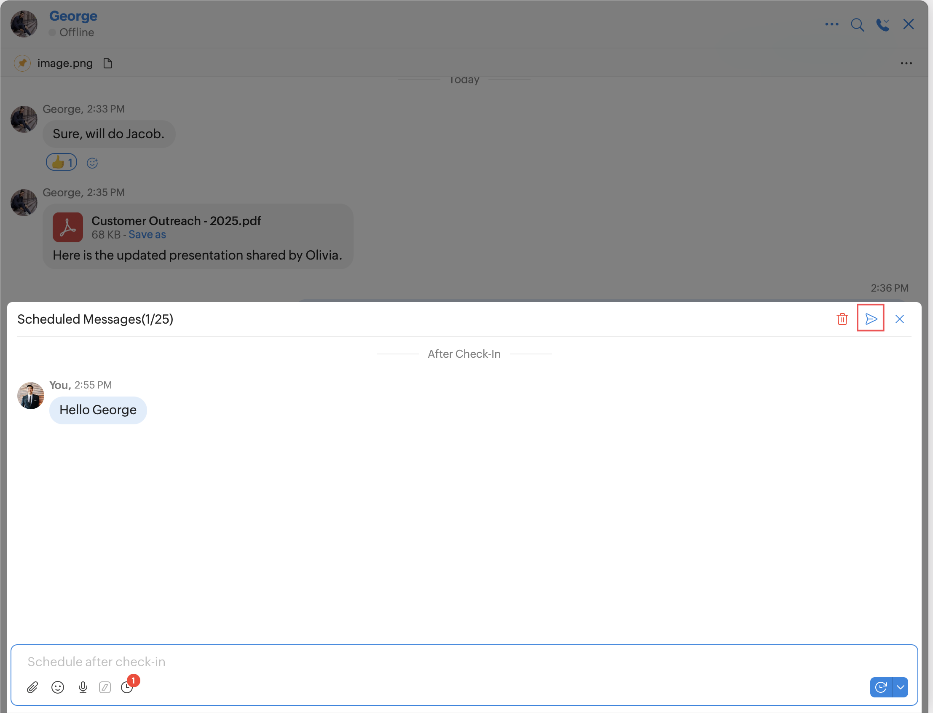Open chat more options menu
933x713 pixels.
[831, 24]
